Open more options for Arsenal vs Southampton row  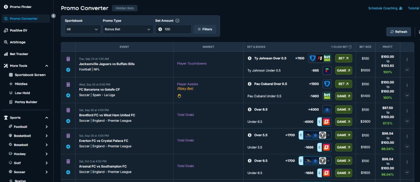(407, 162)
